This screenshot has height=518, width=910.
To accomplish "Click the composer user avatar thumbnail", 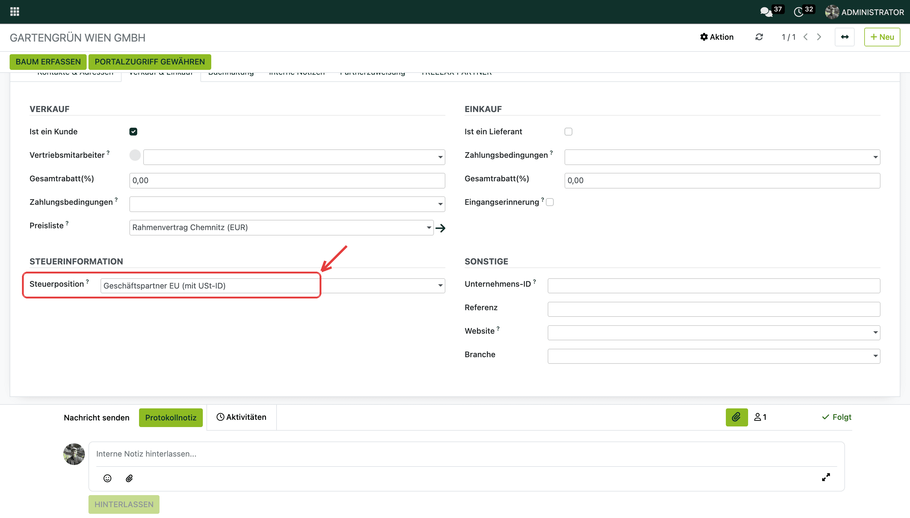I will coord(74,454).
